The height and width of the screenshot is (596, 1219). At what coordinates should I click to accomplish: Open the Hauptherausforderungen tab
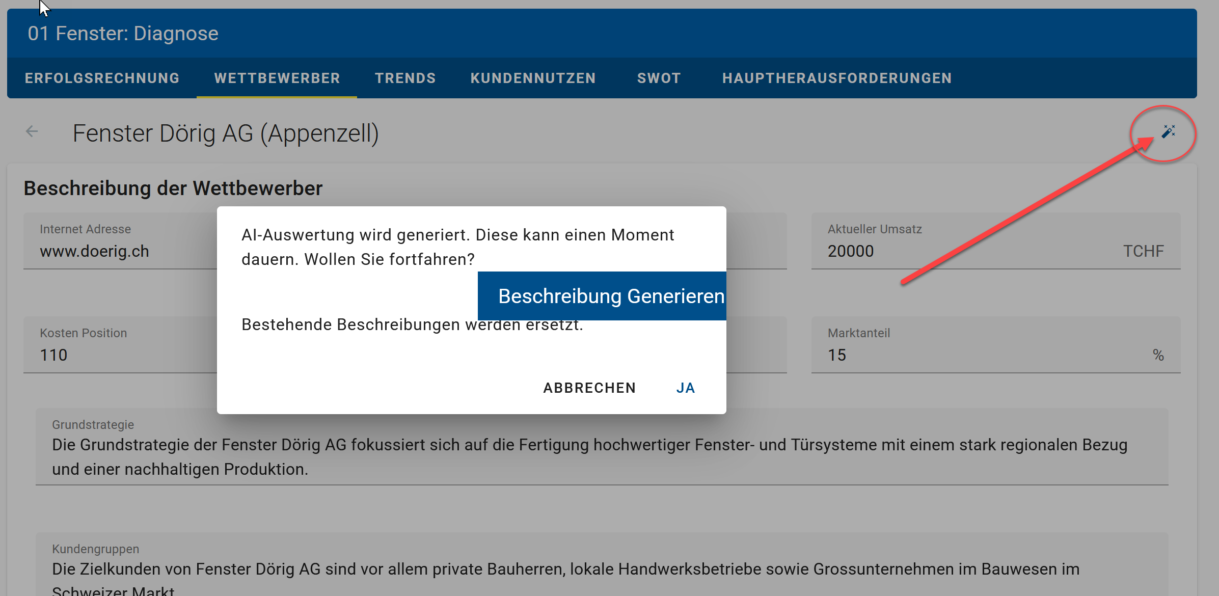point(837,78)
